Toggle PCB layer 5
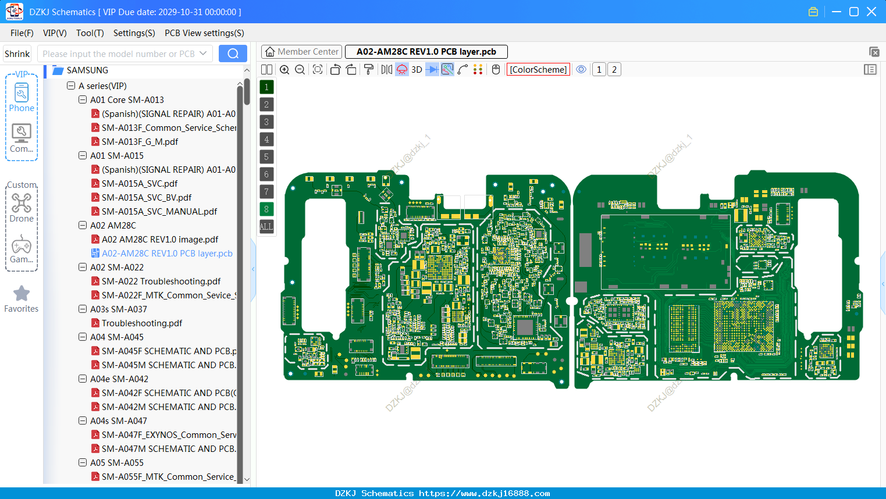Image resolution: width=886 pixels, height=499 pixels. tap(266, 157)
